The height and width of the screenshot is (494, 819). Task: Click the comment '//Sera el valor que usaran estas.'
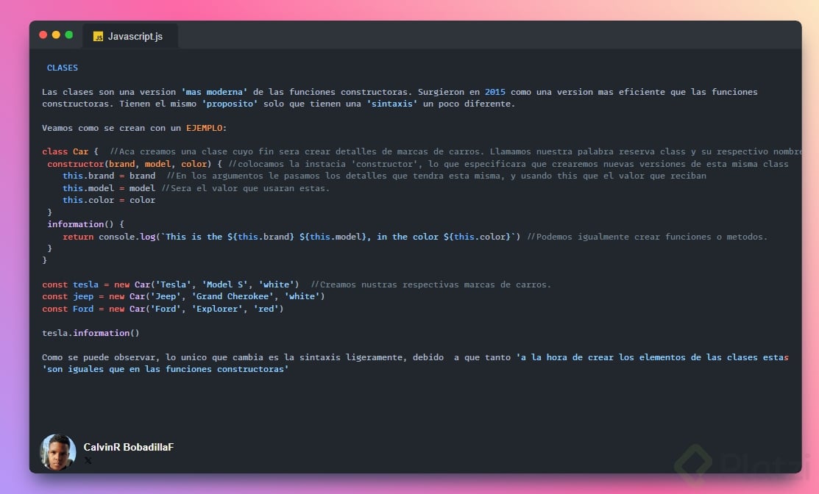tap(246, 188)
